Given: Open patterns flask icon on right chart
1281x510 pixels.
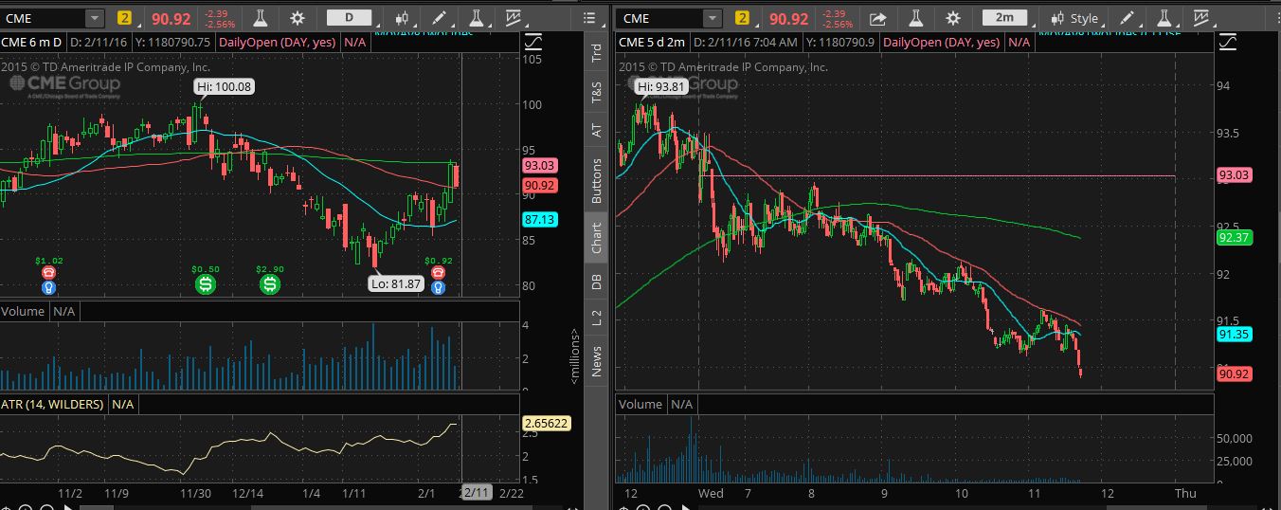Looking at the screenshot, I should tap(1164, 18).
